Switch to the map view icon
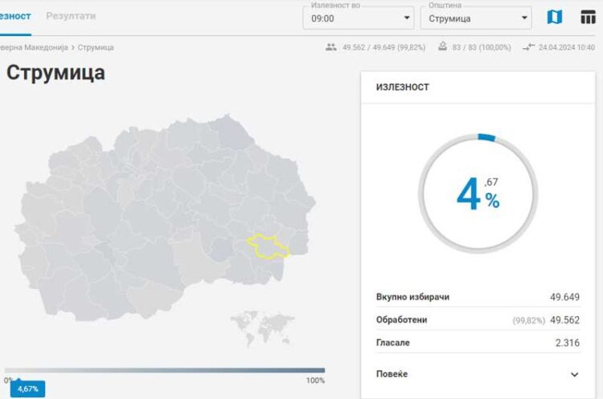The image size is (603, 399). [554, 18]
